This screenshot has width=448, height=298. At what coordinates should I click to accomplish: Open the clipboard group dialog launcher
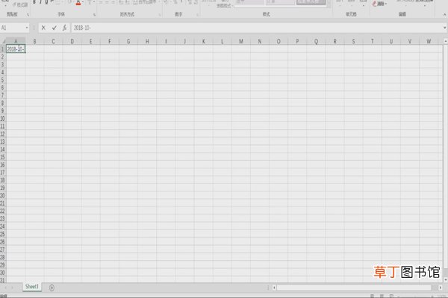coord(28,15)
